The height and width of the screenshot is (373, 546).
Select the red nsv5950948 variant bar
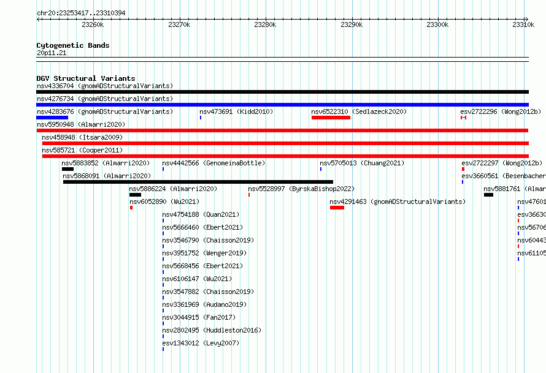coord(282,130)
